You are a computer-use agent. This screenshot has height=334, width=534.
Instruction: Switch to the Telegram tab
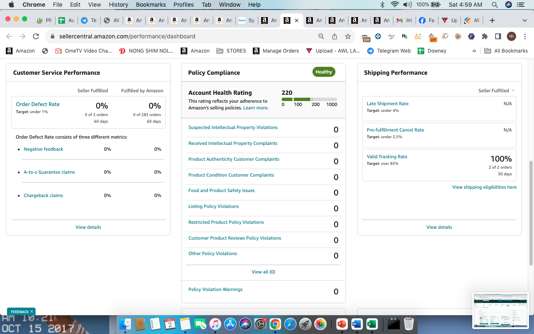(88, 20)
